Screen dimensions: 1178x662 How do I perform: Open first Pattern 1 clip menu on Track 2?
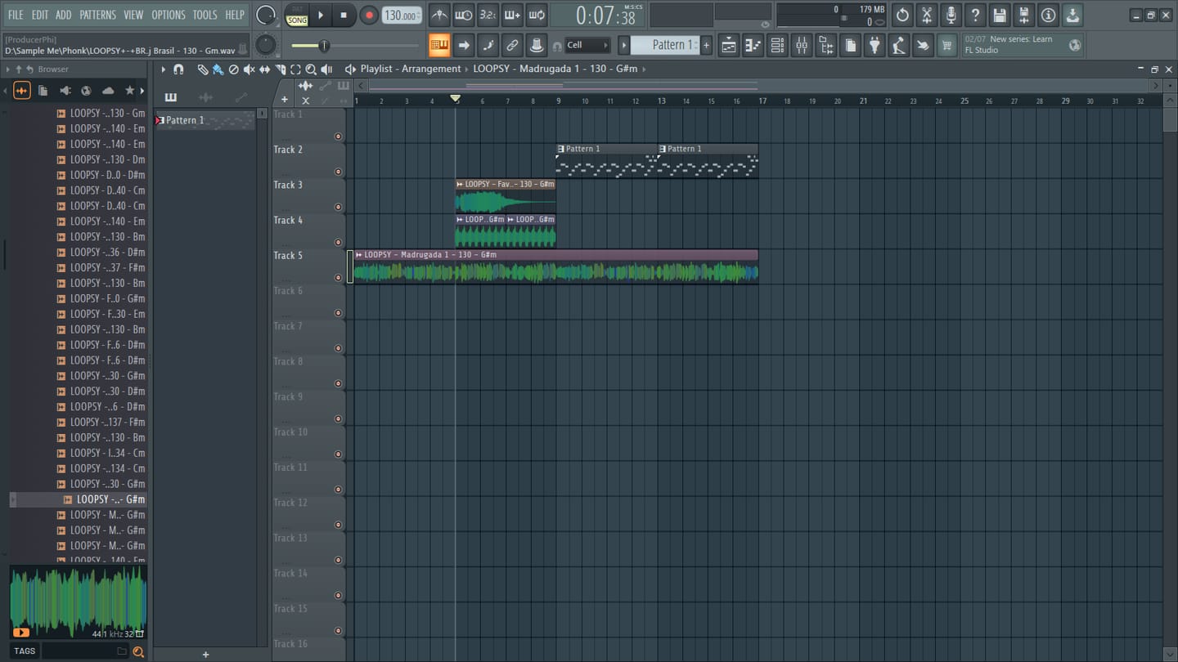point(560,149)
